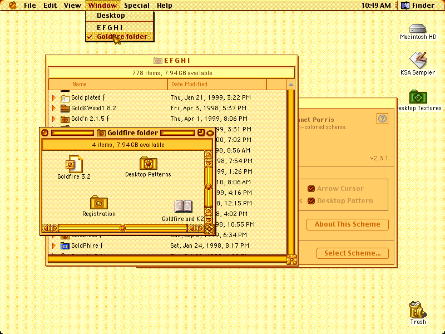Click the EFGHI vertical scrollbar track
This screenshot has width=445, height=334.
tap(290, 172)
